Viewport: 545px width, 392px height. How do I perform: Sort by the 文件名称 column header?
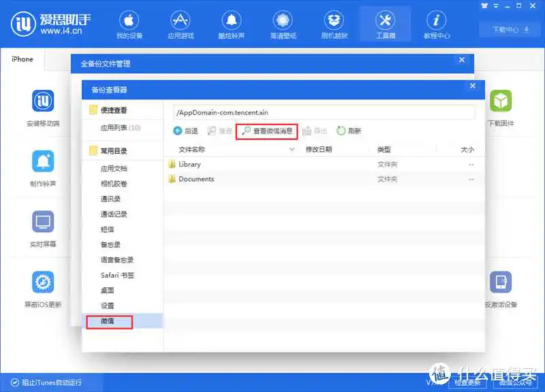192,150
